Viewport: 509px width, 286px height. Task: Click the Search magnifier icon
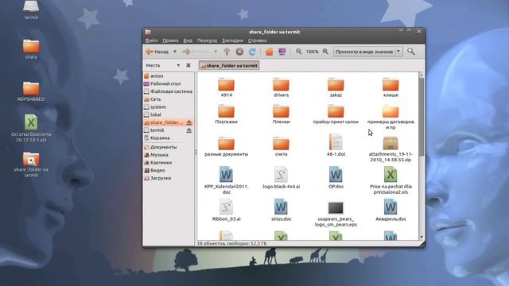(x=411, y=52)
